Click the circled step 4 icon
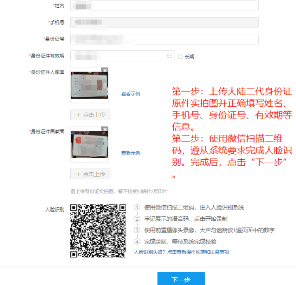 (137, 241)
